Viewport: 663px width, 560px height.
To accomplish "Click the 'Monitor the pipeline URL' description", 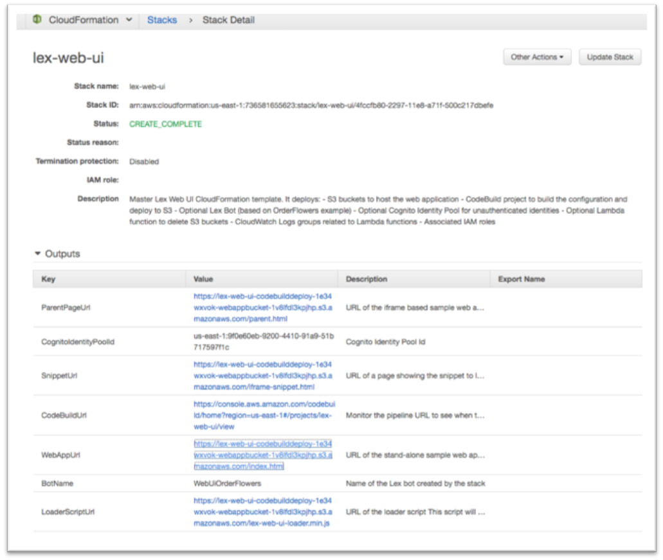I will (x=415, y=415).
